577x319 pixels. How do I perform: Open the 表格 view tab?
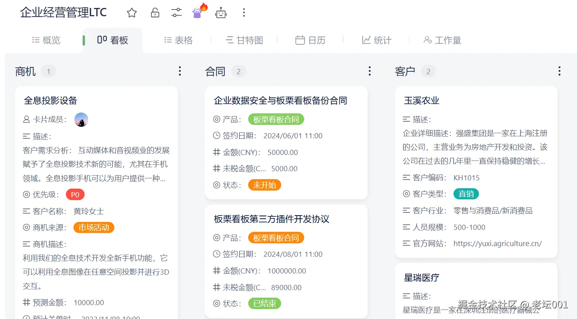point(178,40)
